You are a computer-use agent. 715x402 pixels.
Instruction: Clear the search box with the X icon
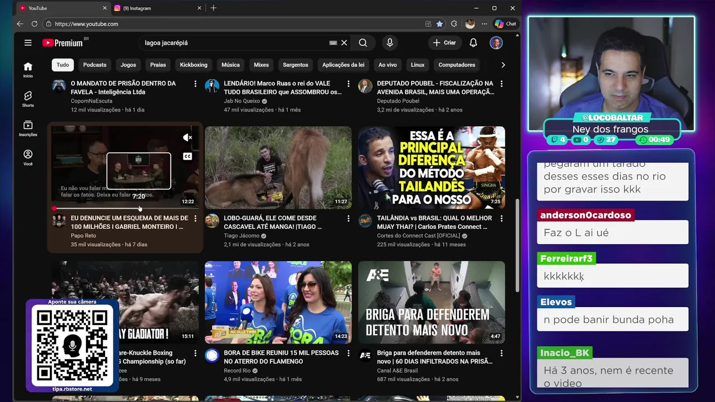pos(344,42)
